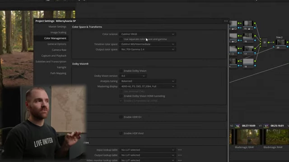This screenshot has height=162, width=289.
Task: Click green output of the mixer node
Action: (269, 42)
